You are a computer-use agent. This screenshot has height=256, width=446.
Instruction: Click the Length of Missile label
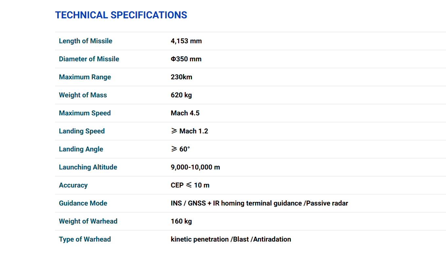[85, 41]
